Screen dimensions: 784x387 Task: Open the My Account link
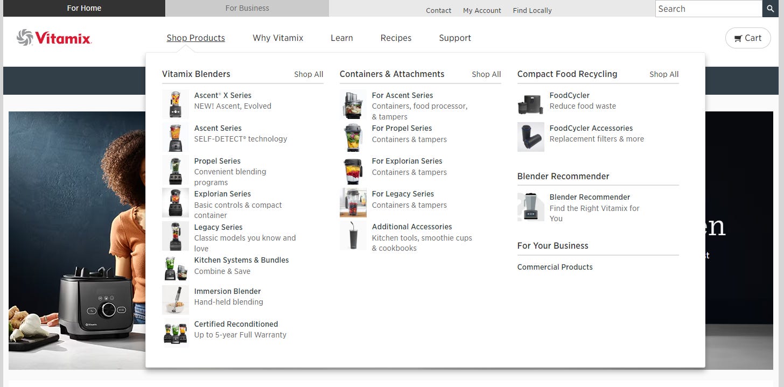pos(482,10)
